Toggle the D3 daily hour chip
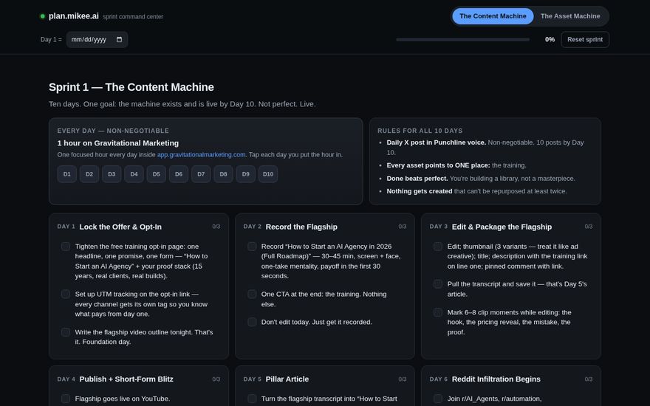This screenshot has height=406, width=650. tap(112, 174)
